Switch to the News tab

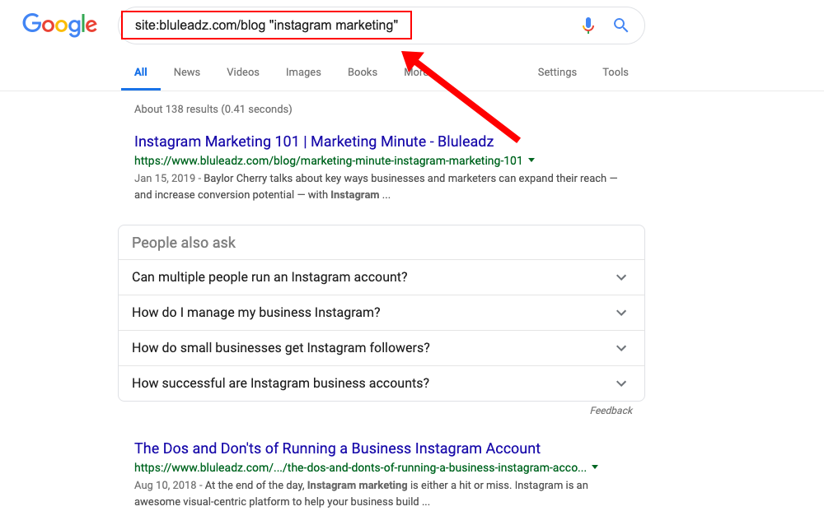tap(186, 72)
